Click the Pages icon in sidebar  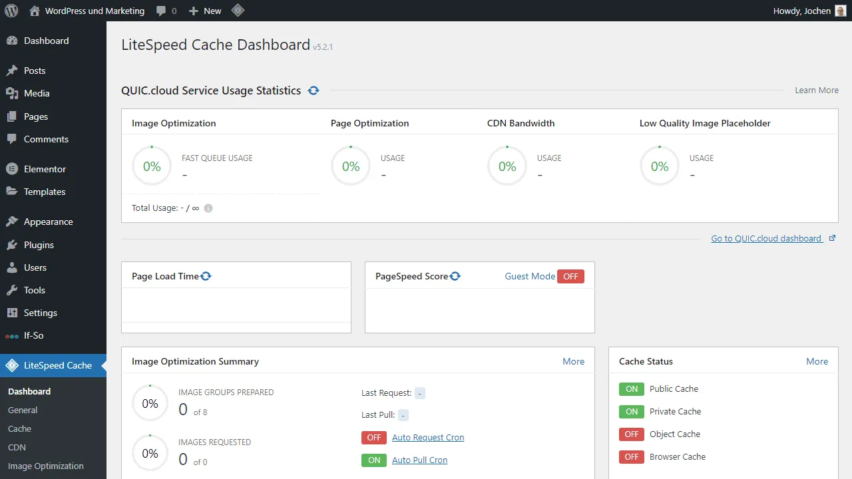pos(12,116)
